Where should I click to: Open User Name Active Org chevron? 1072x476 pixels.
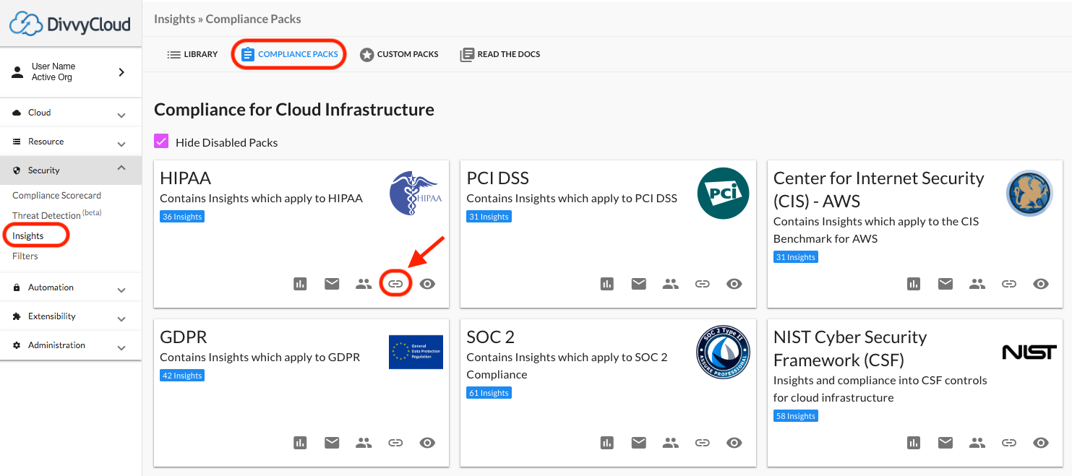tap(121, 72)
